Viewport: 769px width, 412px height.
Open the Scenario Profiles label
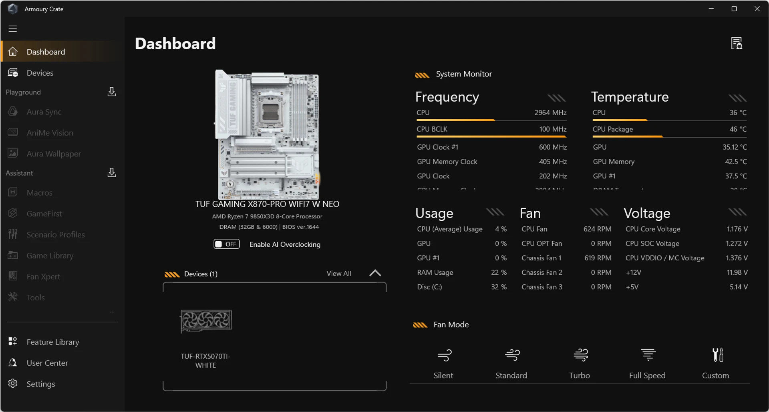pyautogui.click(x=56, y=235)
